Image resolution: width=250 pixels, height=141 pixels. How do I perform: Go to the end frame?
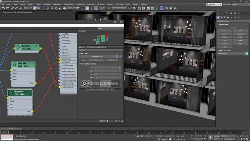205,136
